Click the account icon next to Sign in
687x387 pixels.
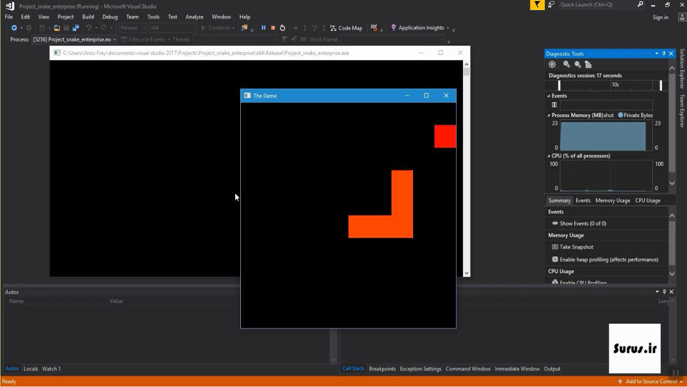tap(682, 17)
